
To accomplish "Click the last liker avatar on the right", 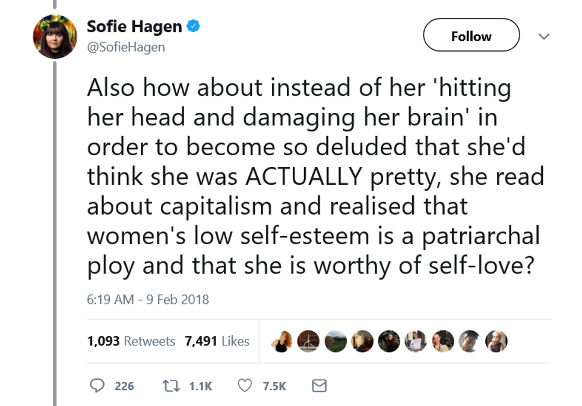I will [x=496, y=341].
